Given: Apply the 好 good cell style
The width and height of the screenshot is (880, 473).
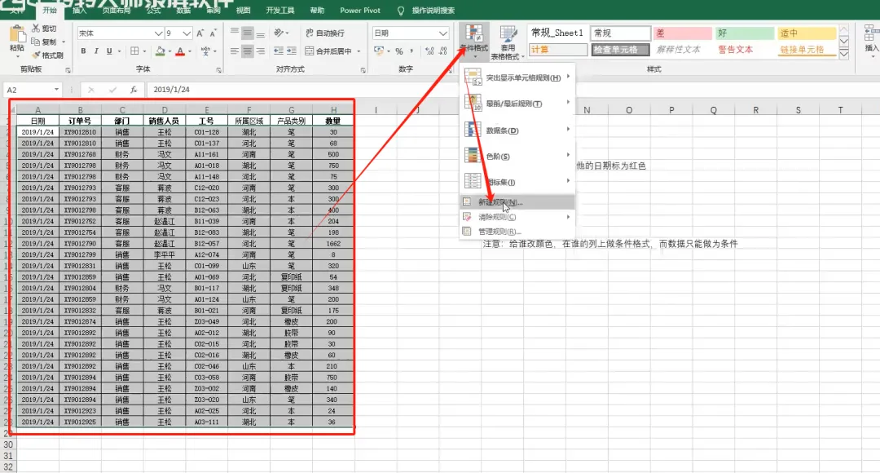Looking at the screenshot, I should [745, 33].
